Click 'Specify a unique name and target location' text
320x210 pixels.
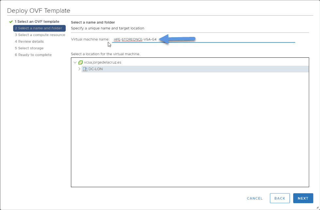108,28
